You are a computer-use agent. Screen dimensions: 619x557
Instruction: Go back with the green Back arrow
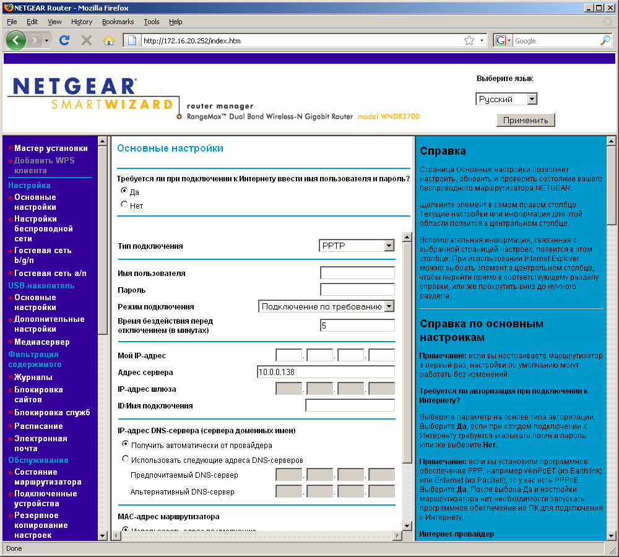(x=16, y=40)
